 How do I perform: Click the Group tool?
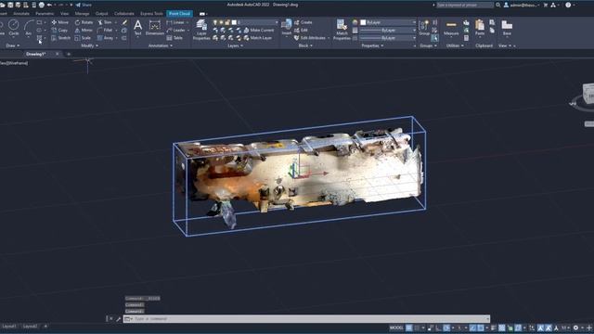[424, 28]
